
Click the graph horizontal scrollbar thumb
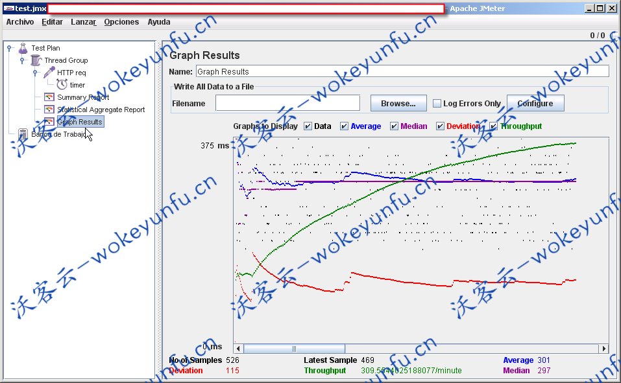tap(294, 349)
